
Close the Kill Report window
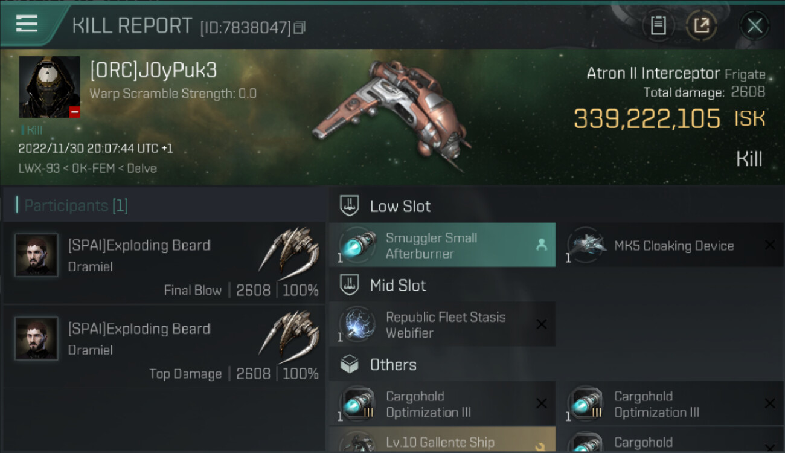[754, 25]
